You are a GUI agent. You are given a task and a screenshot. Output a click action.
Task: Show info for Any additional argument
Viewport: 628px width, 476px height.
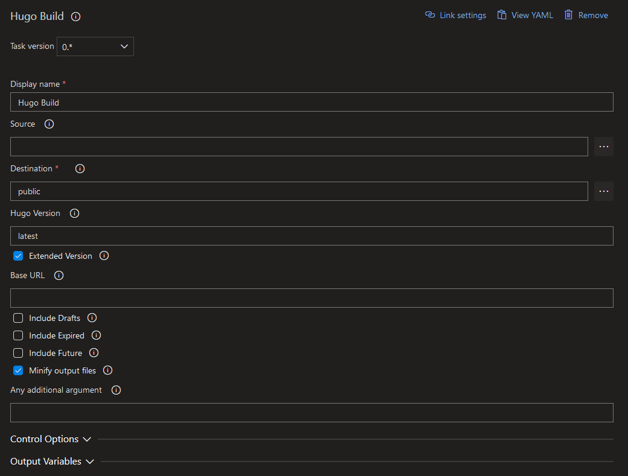click(x=116, y=390)
